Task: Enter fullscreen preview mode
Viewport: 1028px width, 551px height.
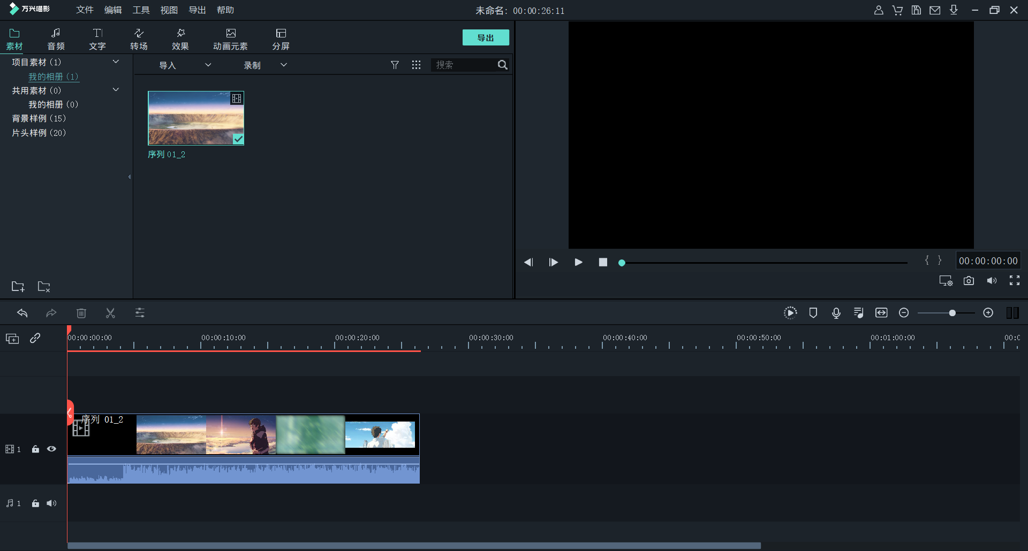Action: (x=1014, y=281)
